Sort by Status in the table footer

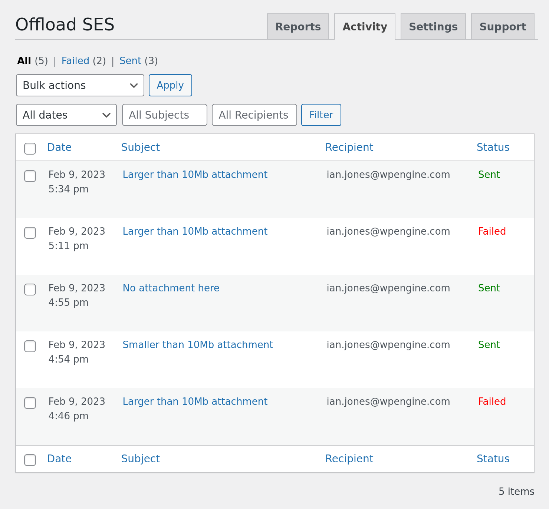pyautogui.click(x=493, y=459)
